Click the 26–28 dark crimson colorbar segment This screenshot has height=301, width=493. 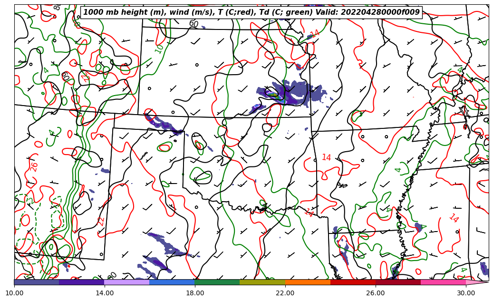398,282
